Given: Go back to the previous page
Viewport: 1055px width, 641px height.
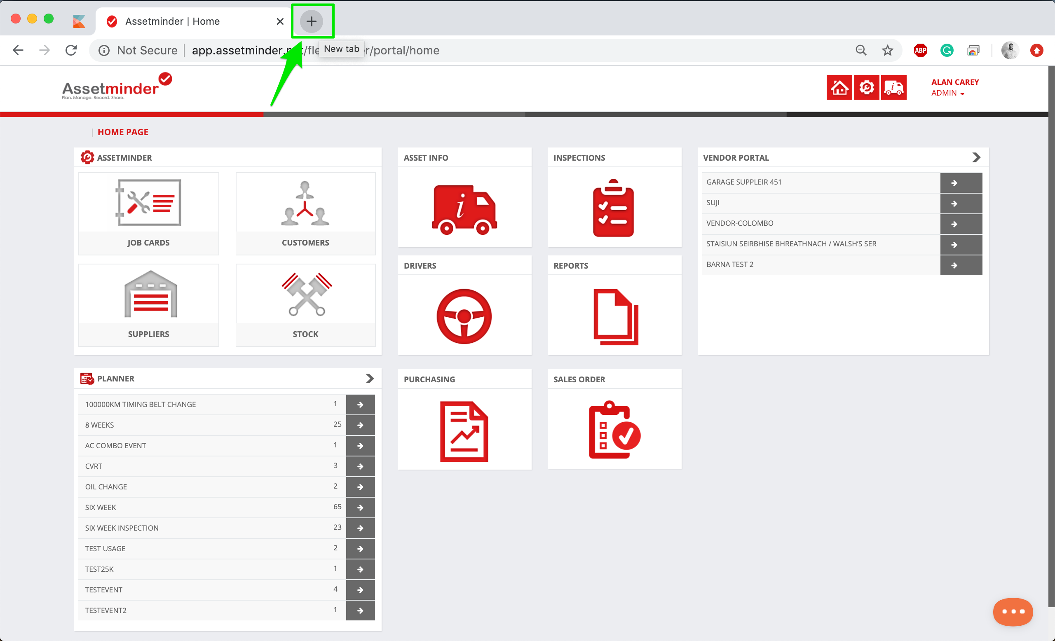Looking at the screenshot, I should 18,51.
